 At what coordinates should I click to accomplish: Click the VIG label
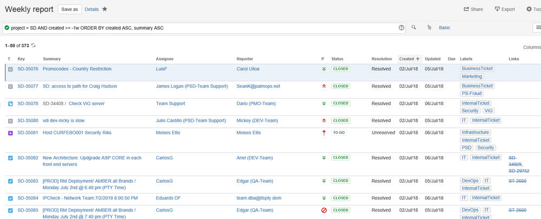click(x=488, y=111)
